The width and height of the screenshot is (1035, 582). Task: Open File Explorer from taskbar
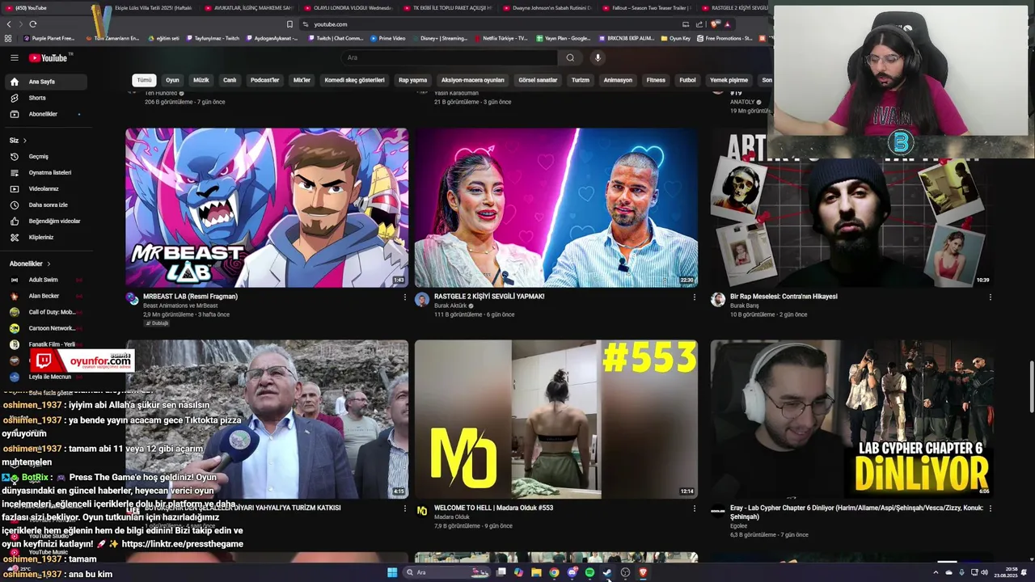point(536,572)
